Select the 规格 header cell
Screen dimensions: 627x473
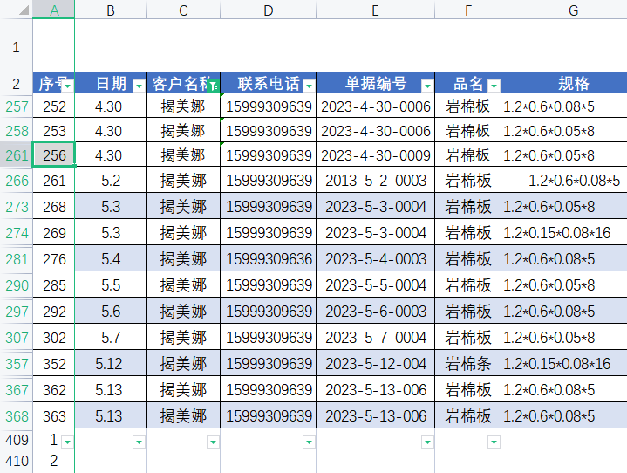573,84
